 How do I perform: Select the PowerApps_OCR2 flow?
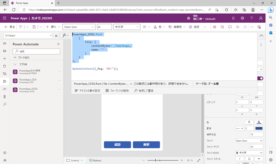37,90
